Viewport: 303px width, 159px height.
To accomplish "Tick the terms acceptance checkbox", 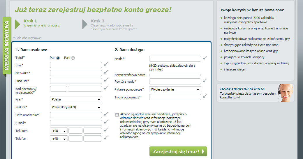I will click(117, 114).
